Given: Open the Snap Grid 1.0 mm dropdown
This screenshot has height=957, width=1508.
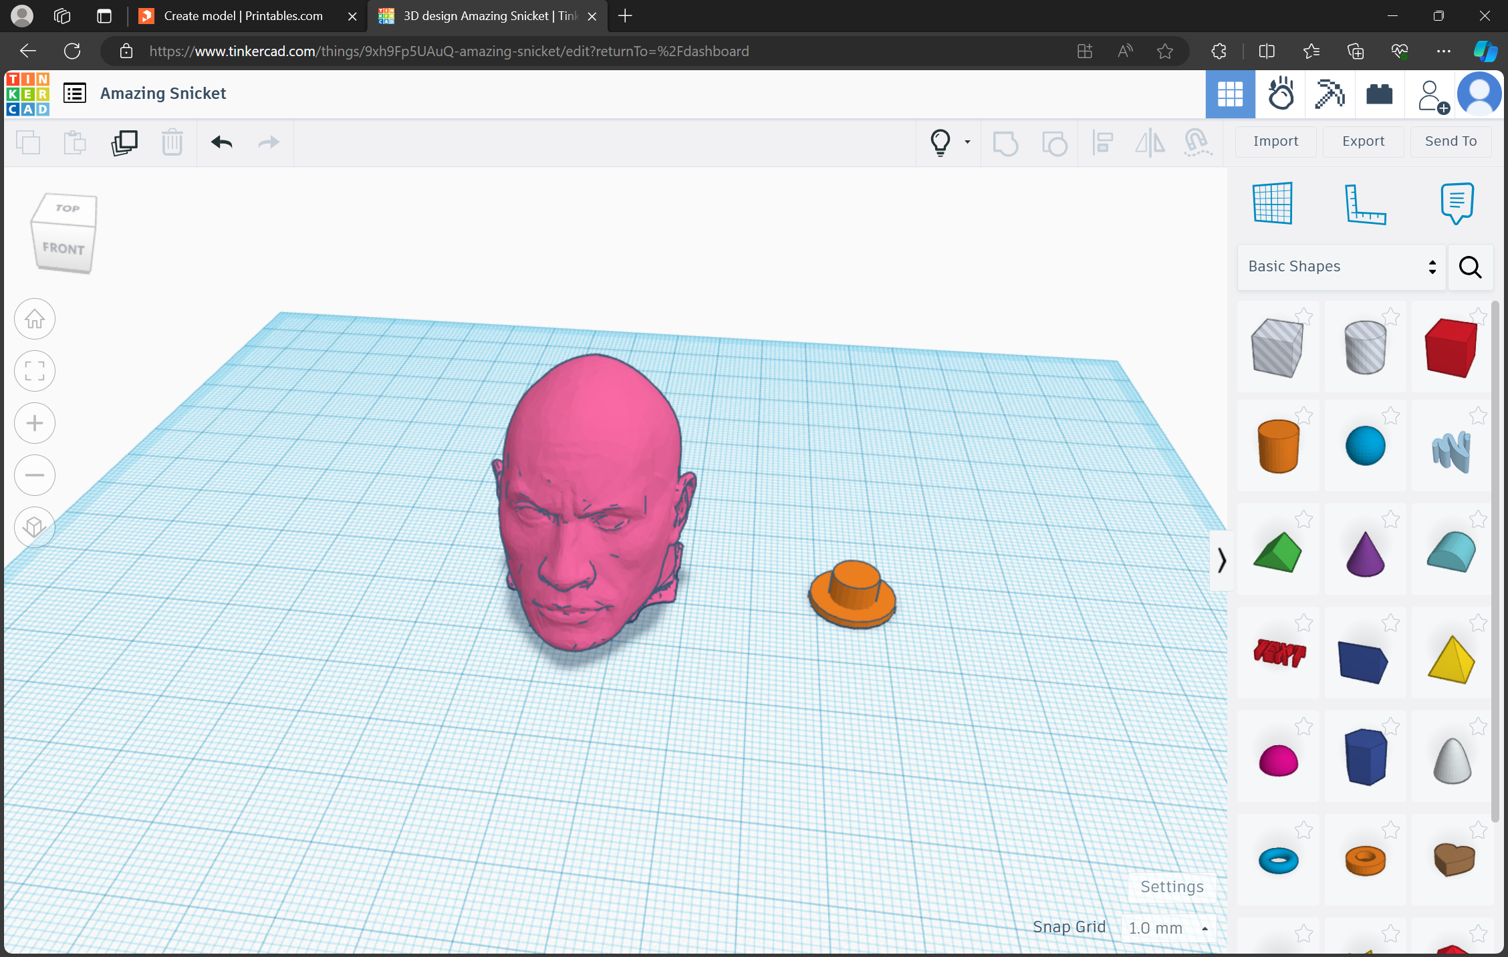Looking at the screenshot, I should point(1168,928).
